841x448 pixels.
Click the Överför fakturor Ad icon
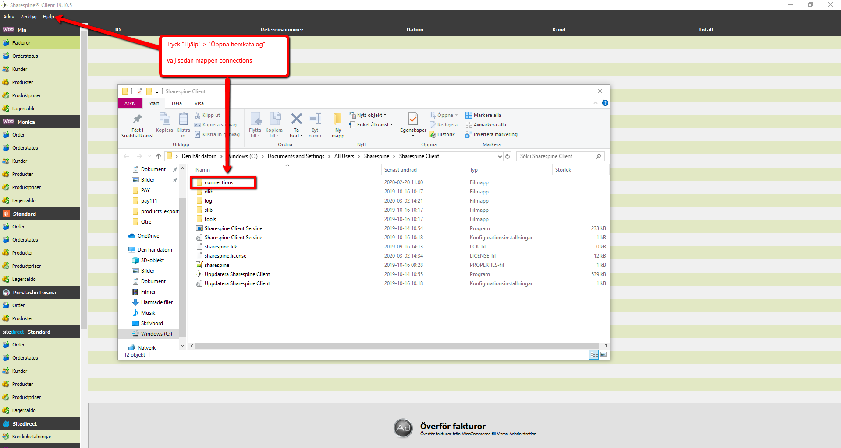tap(403, 428)
